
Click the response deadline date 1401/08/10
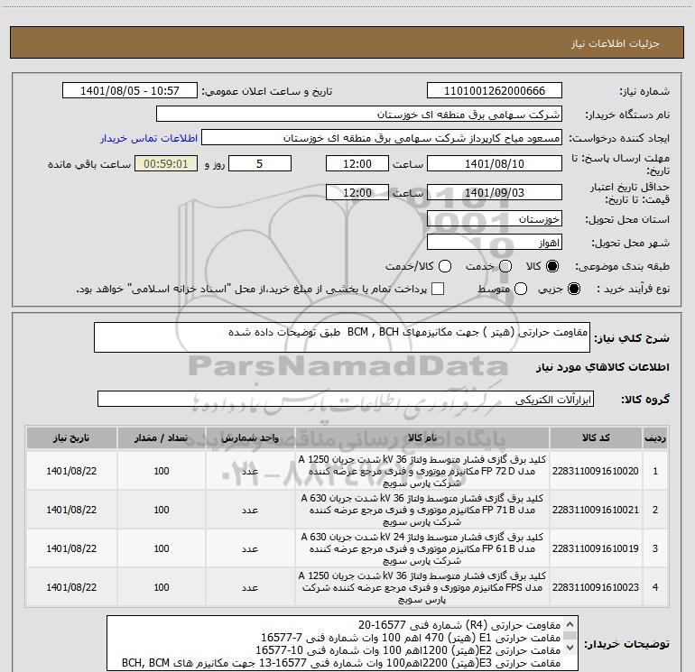[494, 163]
